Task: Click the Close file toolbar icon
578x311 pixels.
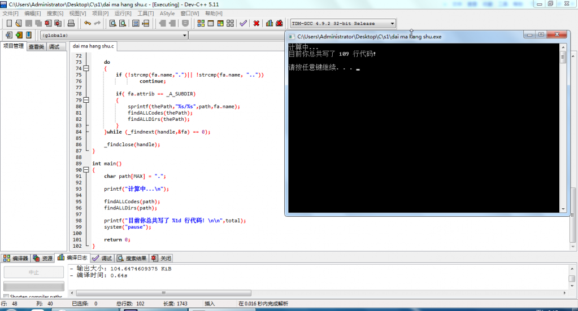Action: (48, 23)
